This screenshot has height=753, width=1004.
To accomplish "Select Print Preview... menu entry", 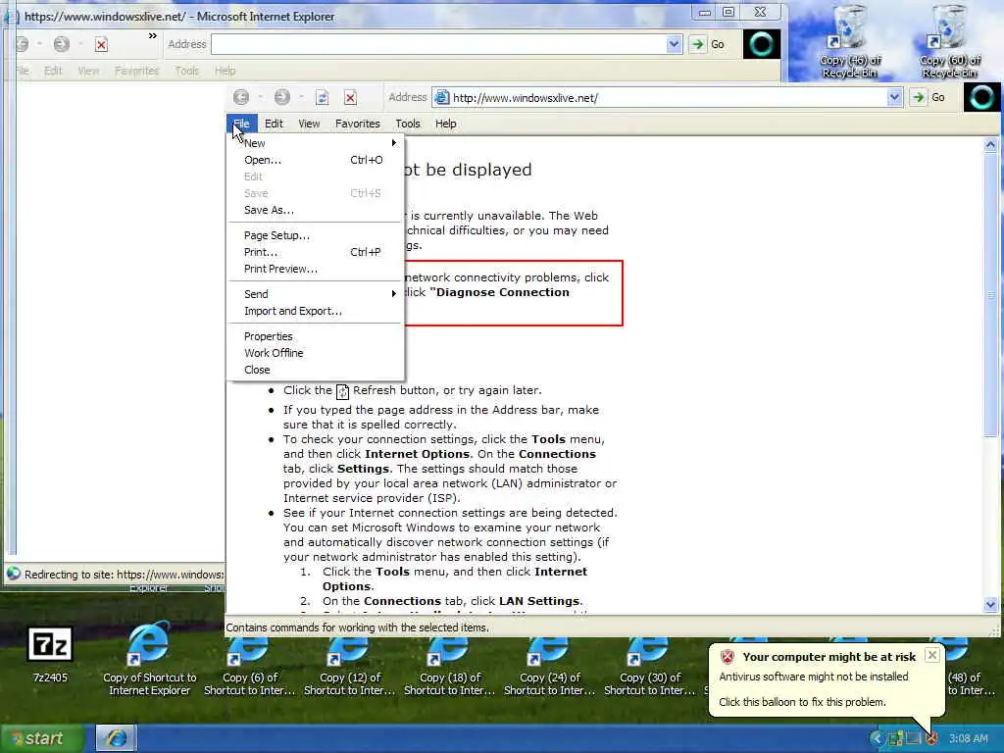I will click(x=317, y=269).
